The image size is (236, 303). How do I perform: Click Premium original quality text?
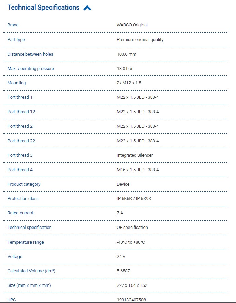tap(140, 40)
